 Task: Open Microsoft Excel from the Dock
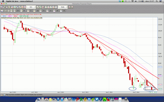[x=81, y=99]
